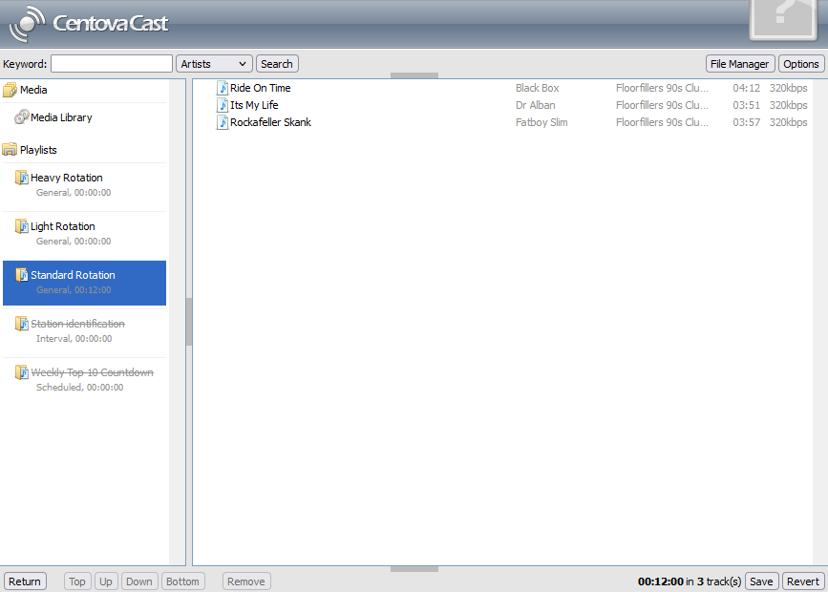Save the playlist changes
The image size is (828, 592).
[761, 581]
